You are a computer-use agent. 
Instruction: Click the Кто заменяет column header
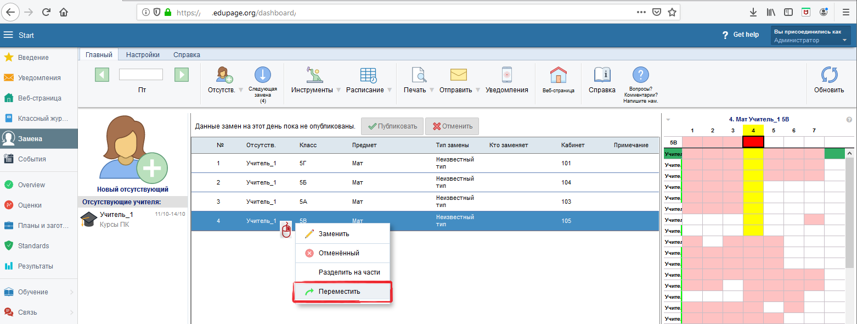pos(509,146)
